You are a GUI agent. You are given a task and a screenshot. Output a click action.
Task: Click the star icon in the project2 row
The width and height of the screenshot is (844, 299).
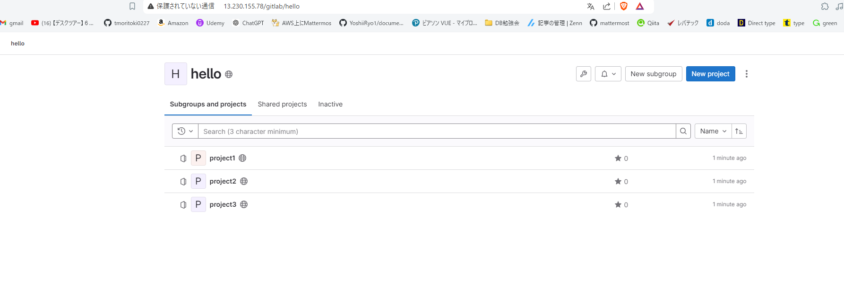[x=618, y=181]
